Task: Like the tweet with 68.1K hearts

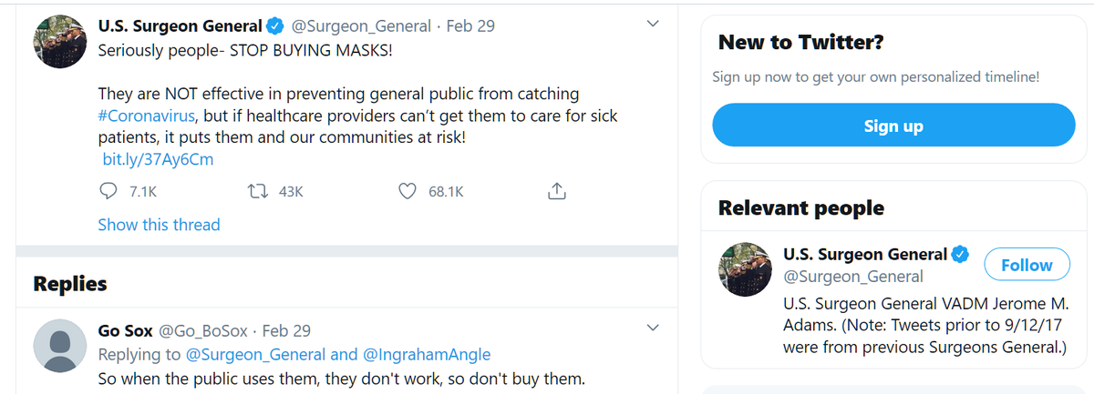Action: click(408, 192)
